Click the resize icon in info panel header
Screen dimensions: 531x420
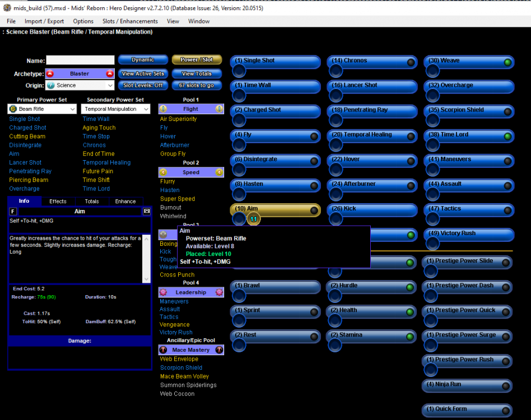click(147, 211)
